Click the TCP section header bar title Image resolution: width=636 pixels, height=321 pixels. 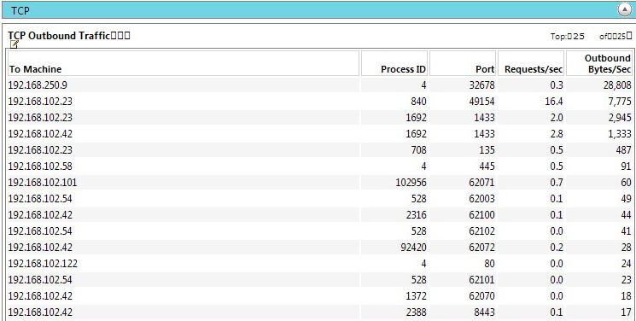(20, 10)
